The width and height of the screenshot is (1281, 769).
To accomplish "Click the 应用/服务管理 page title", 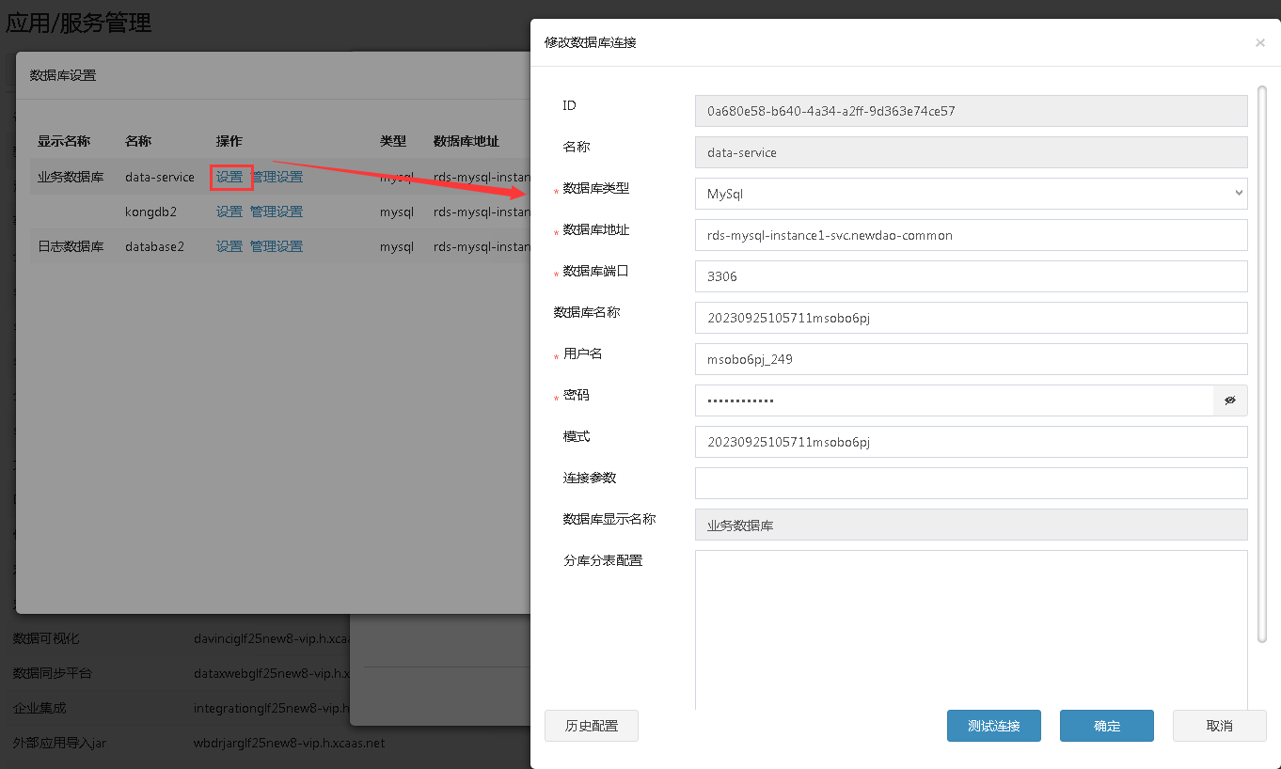I will pyautogui.click(x=79, y=23).
